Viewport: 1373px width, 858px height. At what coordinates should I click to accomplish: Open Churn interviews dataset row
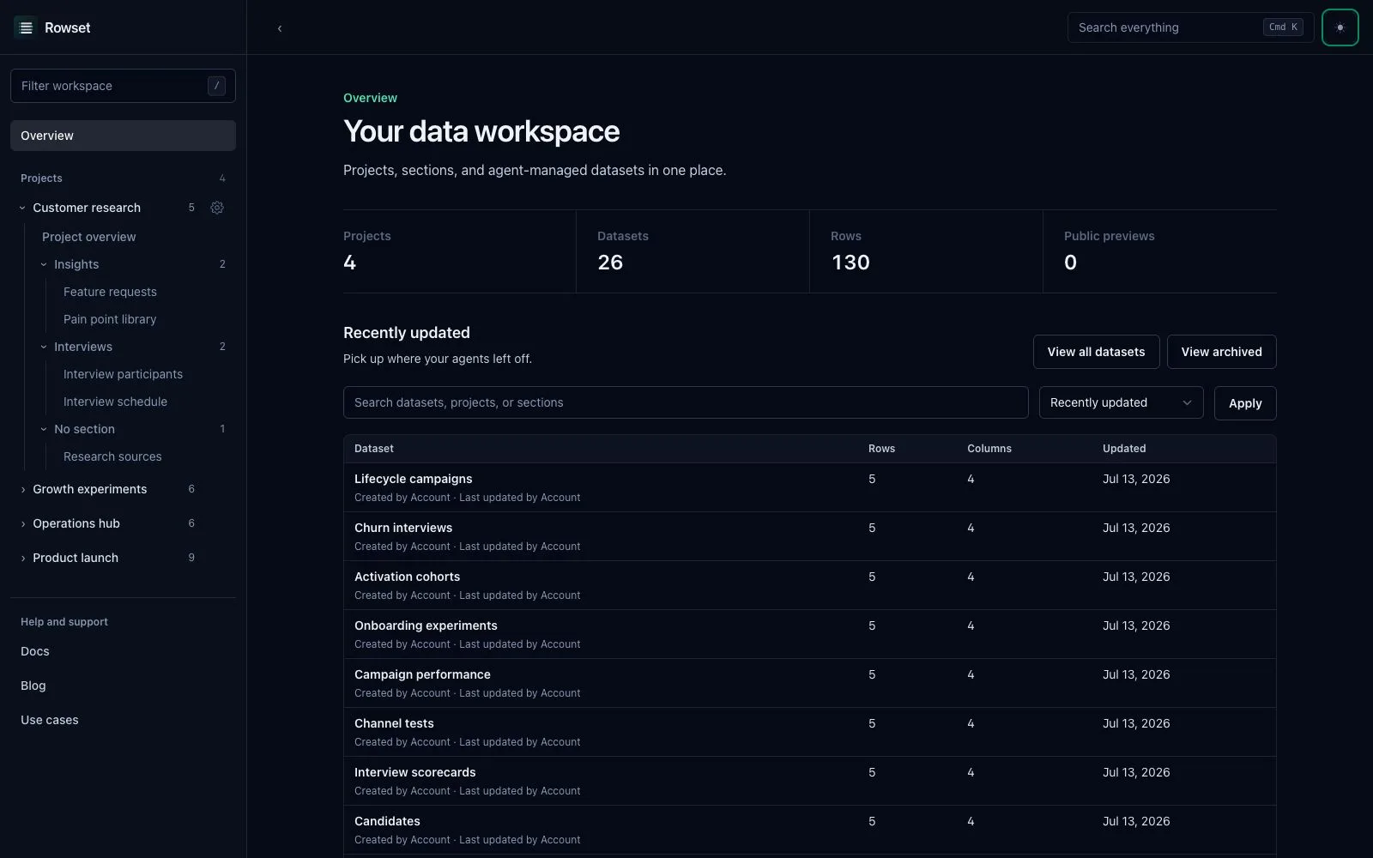[809, 536]
